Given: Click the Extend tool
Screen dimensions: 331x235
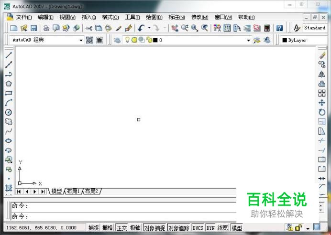Looking at the screenshot, I should (x=322, y=150).
